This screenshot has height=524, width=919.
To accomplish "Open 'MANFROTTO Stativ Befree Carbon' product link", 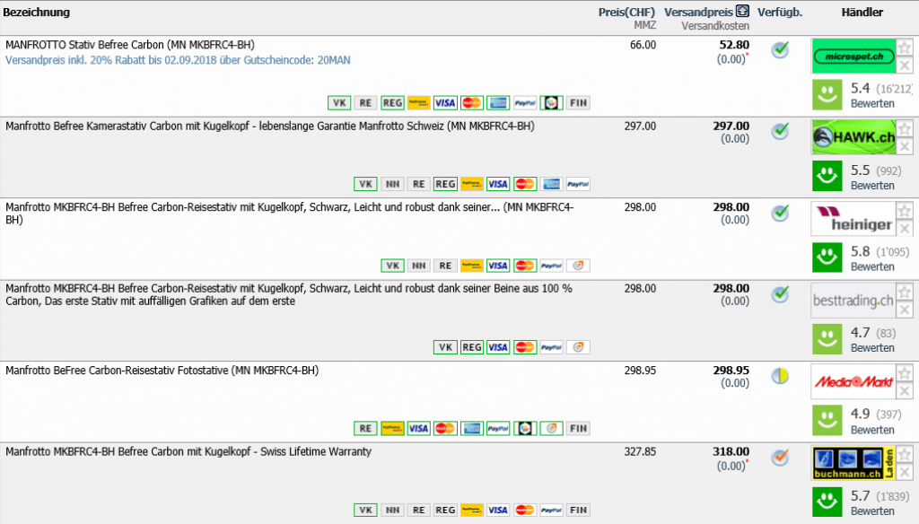I will (x=130, y=45).
